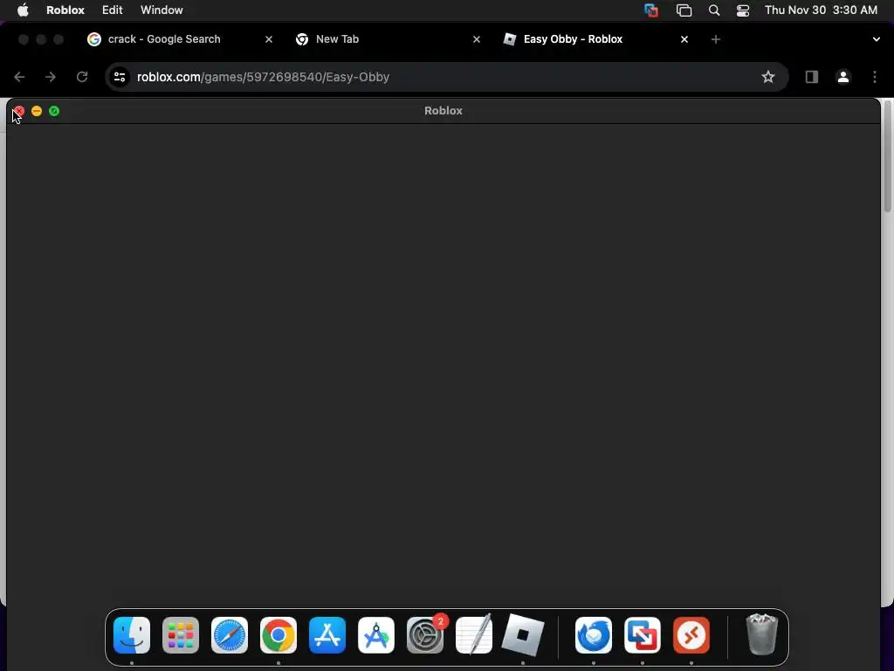
Task: Close the Roblox window
Action: 19,111
